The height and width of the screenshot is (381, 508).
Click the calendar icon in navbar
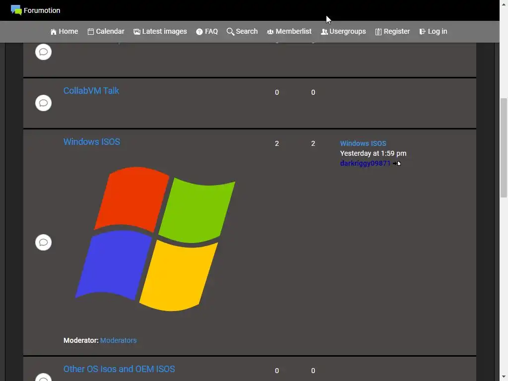pyautogui.click(x=91, y=32)
